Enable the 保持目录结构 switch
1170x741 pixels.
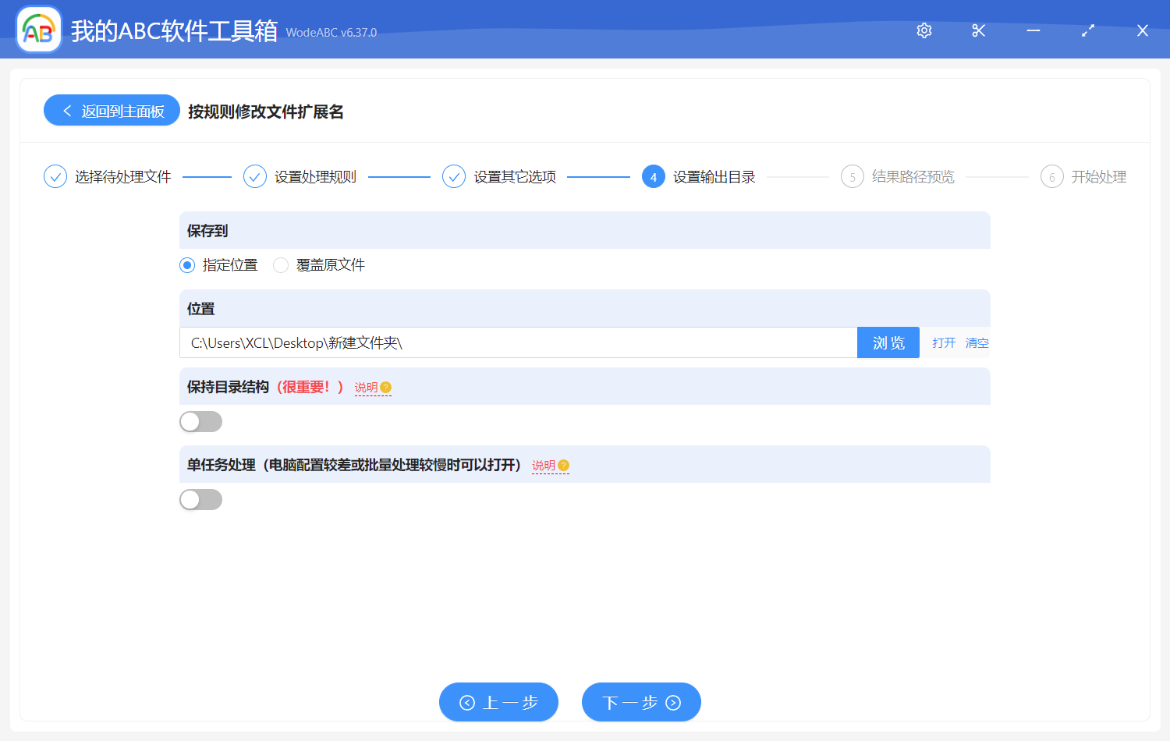[x=200, y=421]
